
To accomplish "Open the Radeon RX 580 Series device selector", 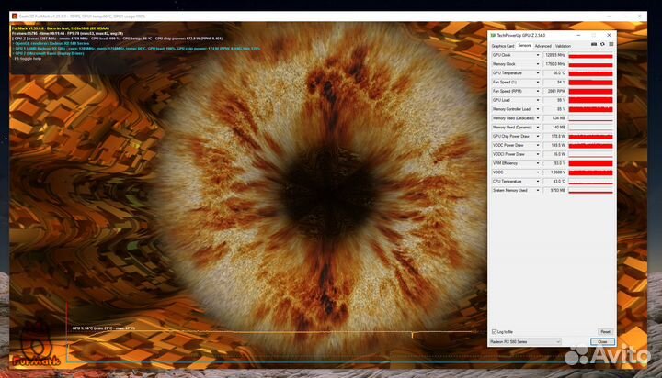I will 525,341.
